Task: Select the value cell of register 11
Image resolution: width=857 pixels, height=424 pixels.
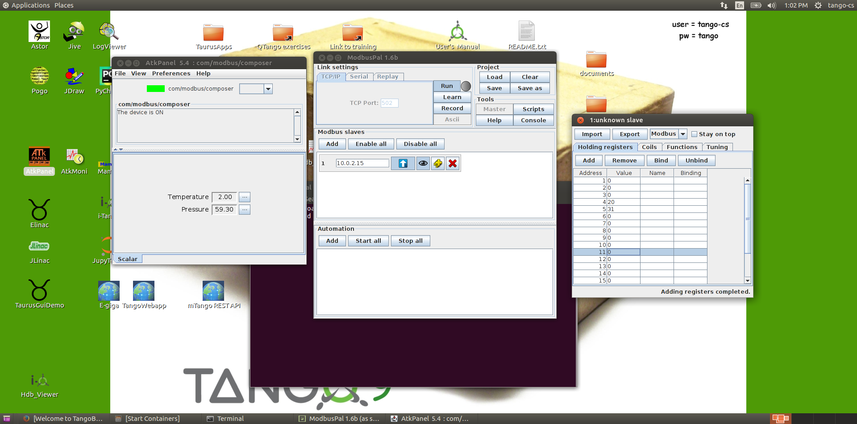Action: coord(623,252)
